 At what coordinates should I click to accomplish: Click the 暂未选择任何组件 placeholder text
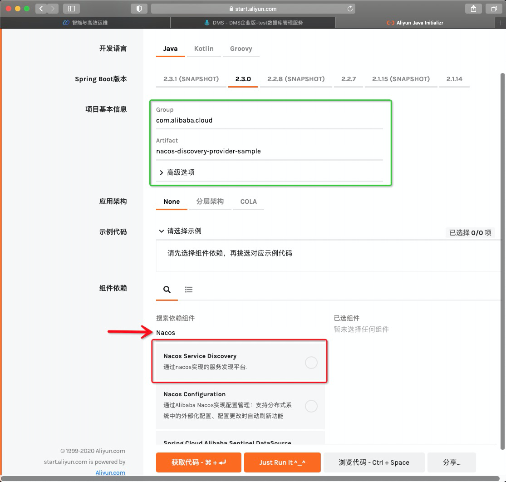(361, 330)
